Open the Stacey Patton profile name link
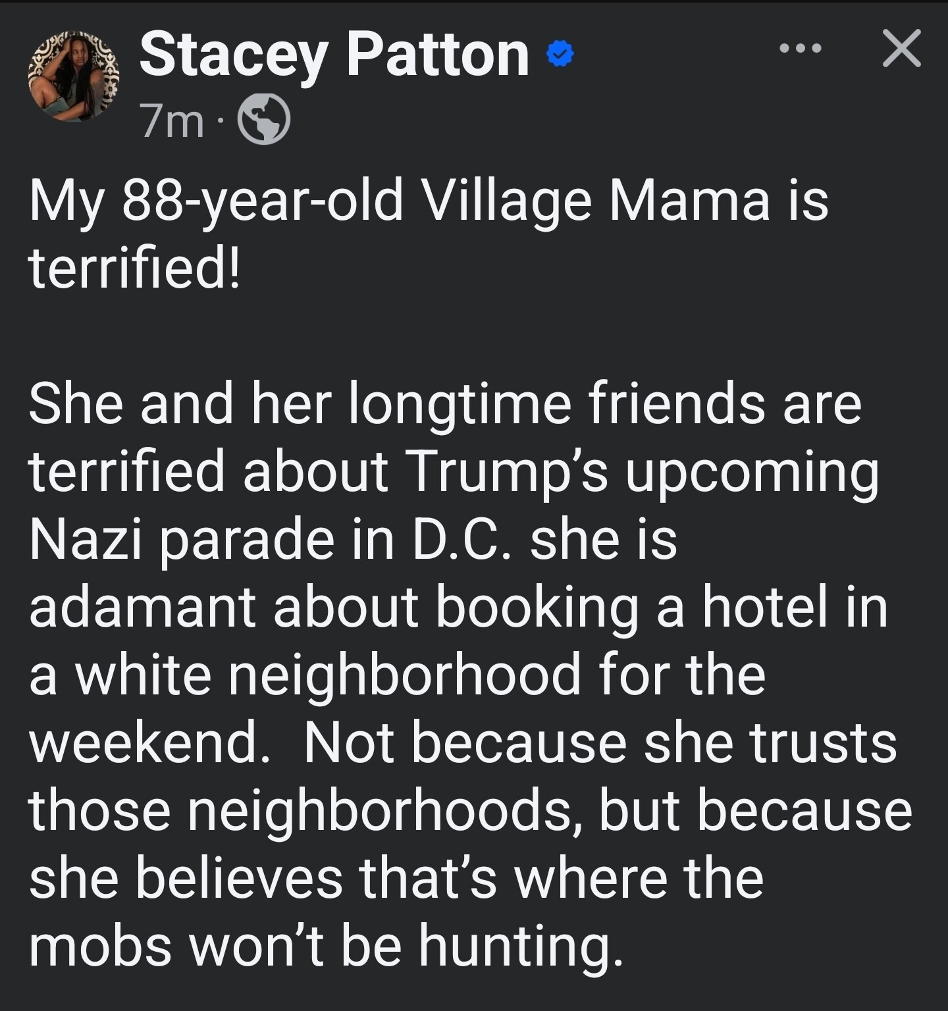The height and width of the screenshot is (1011, 948). 334,55
